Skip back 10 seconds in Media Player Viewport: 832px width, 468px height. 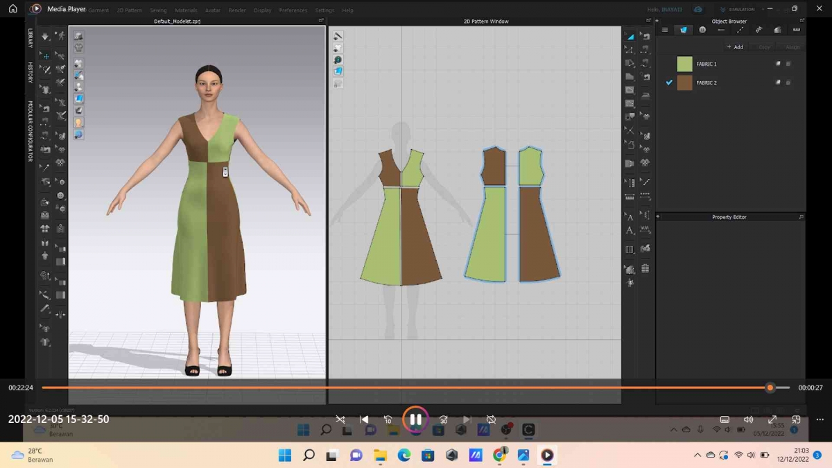click(388, 419)
